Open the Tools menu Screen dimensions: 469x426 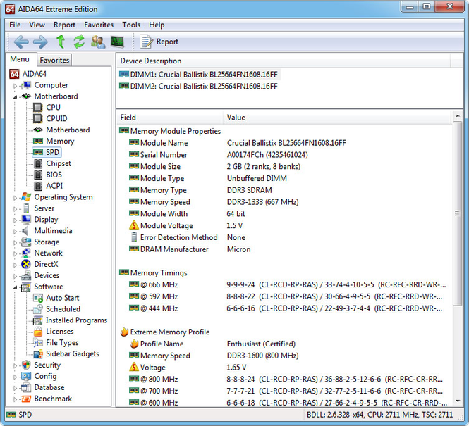pos(131,25)
